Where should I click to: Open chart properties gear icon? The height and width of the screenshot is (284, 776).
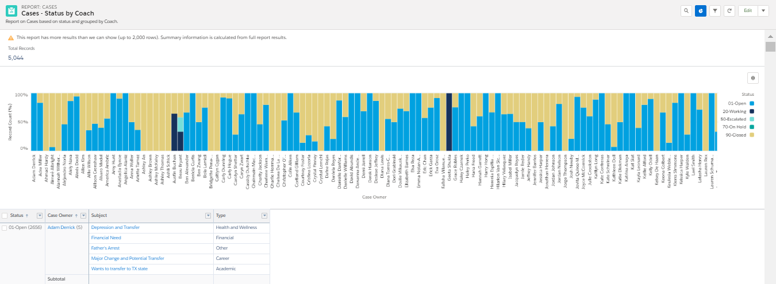[x=754, y=77]
